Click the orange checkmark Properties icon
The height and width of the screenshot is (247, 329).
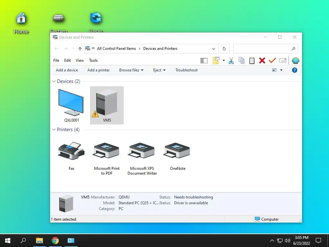[x=272, y=60]
